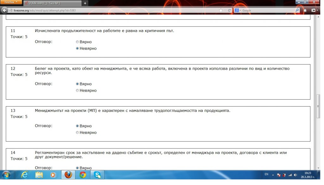
Task: Click the power plug tray icon
Action: click(x=284, y=175)
